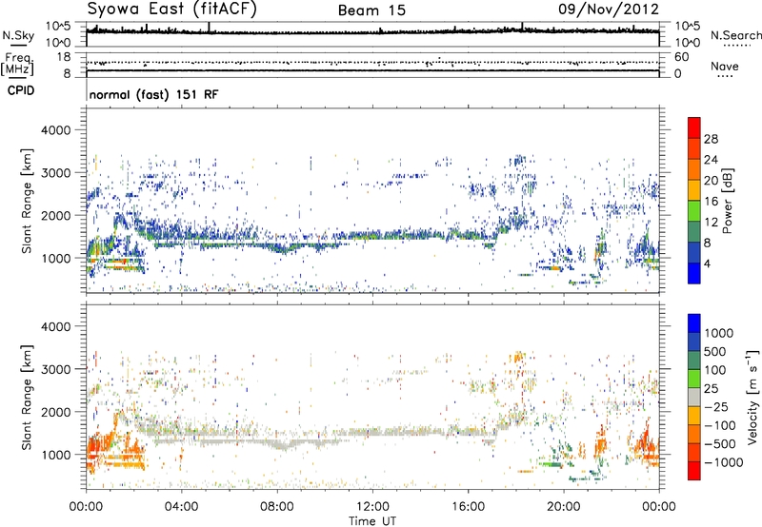Viewport: 762px width, 527px height.
Task: Click the 'Beam 15' label
Action: [x=371, y=10]
